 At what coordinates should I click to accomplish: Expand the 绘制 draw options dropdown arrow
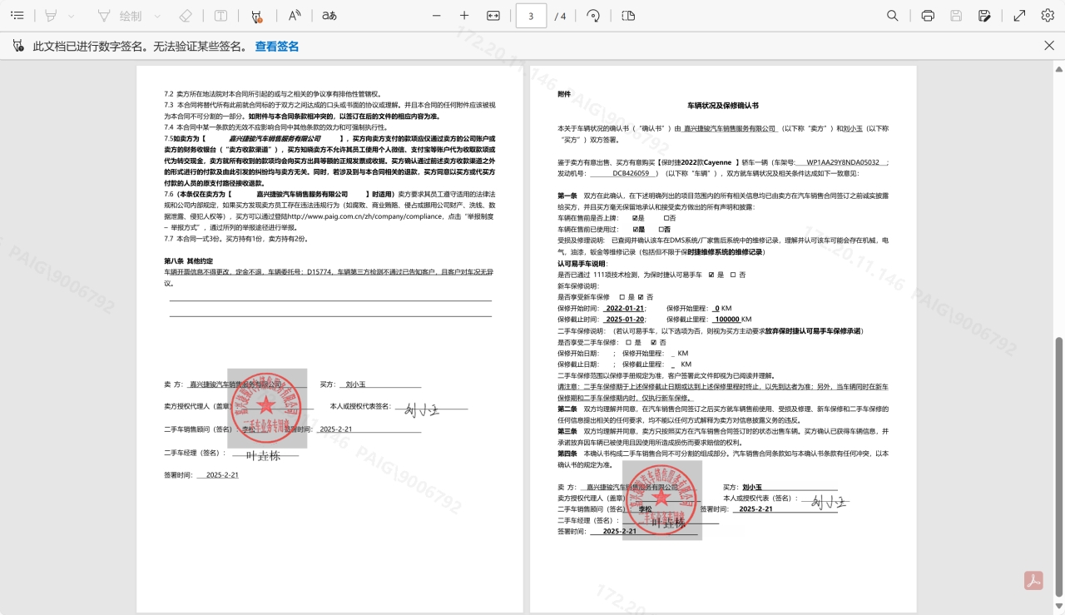pos(158,16)
